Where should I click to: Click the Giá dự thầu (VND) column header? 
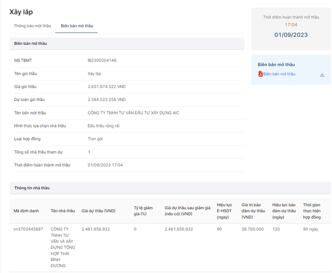[x=98, y=211]
